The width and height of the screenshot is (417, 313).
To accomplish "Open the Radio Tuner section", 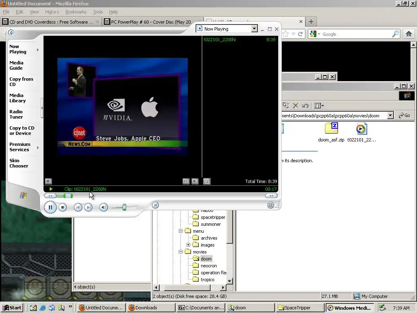I will click(x=16, y=114).
